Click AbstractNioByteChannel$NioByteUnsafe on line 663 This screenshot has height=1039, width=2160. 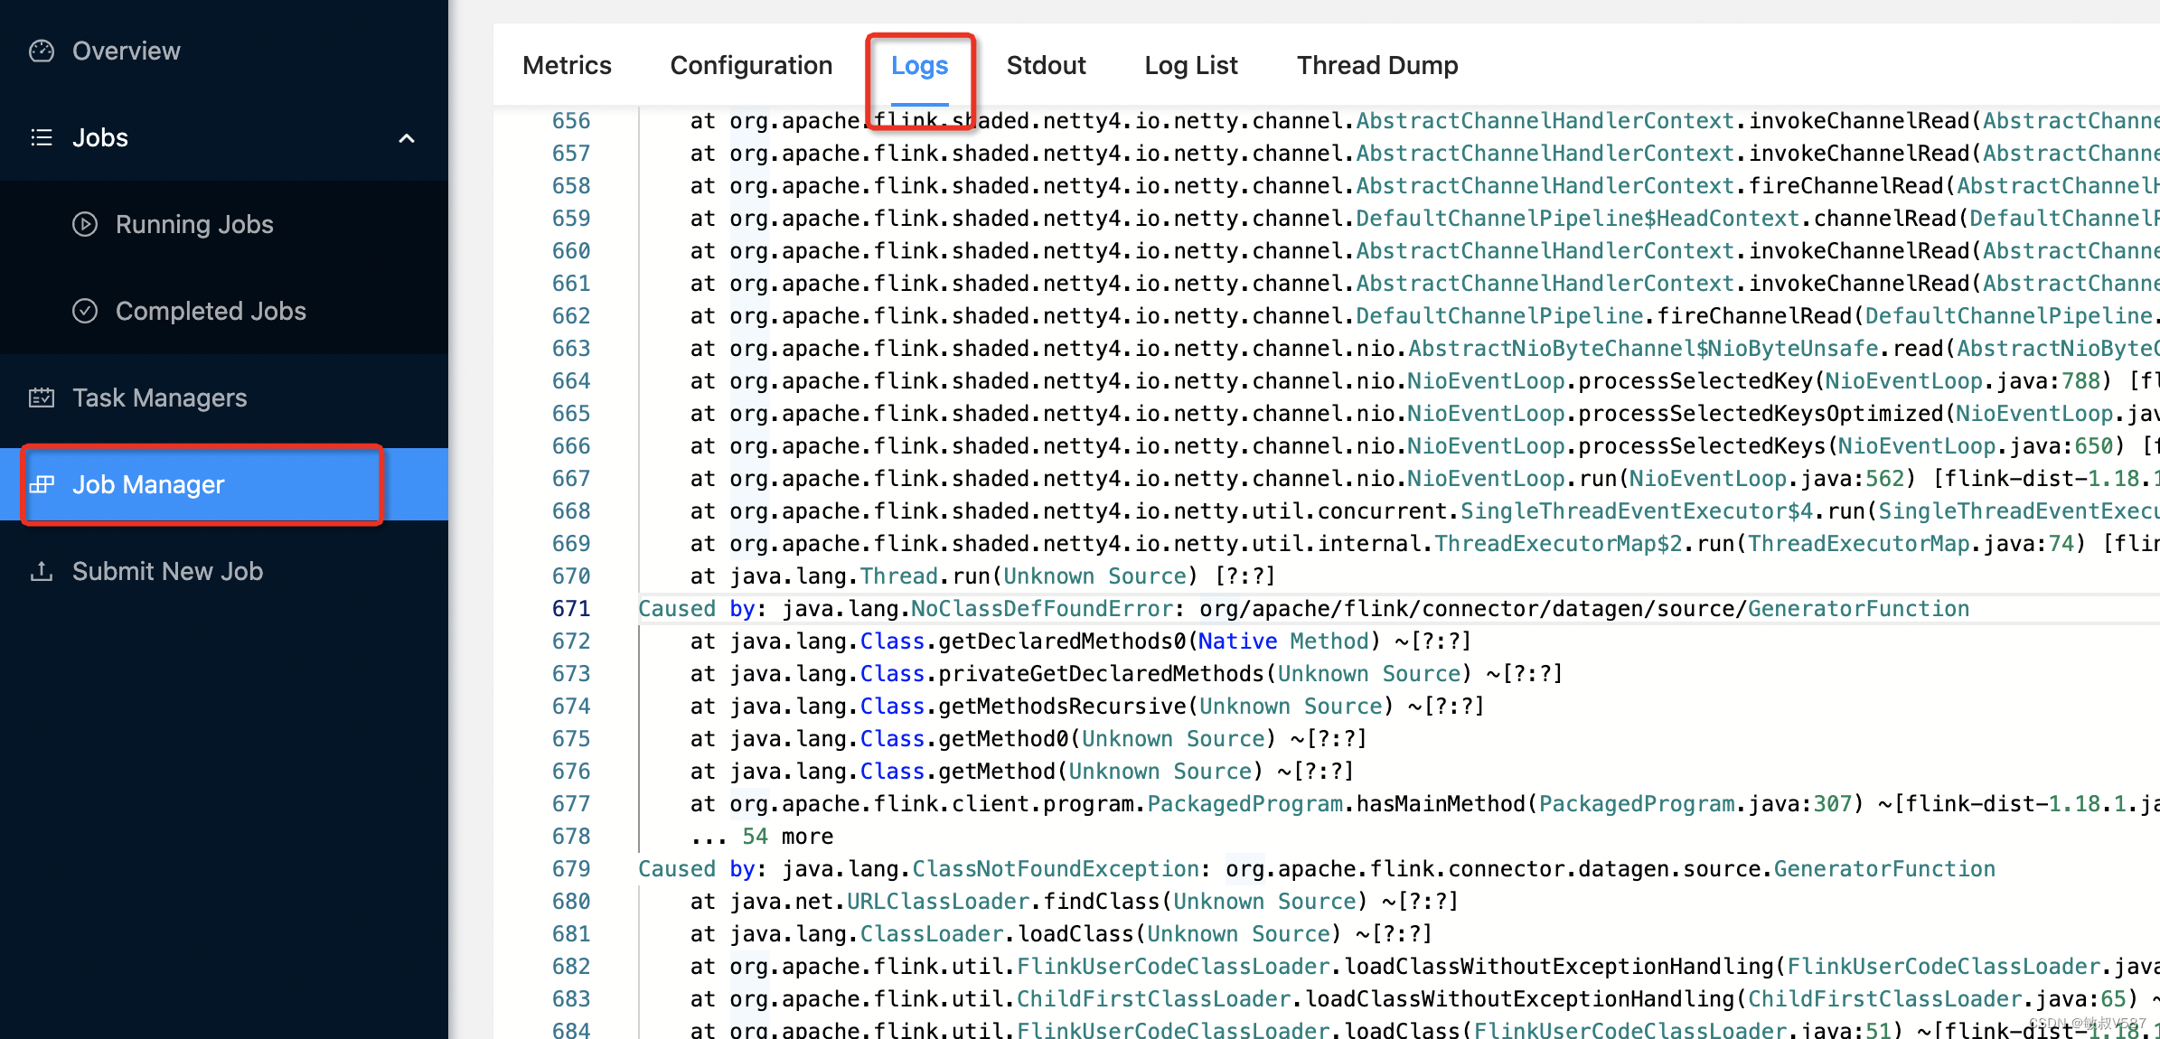coord(1643,349)
